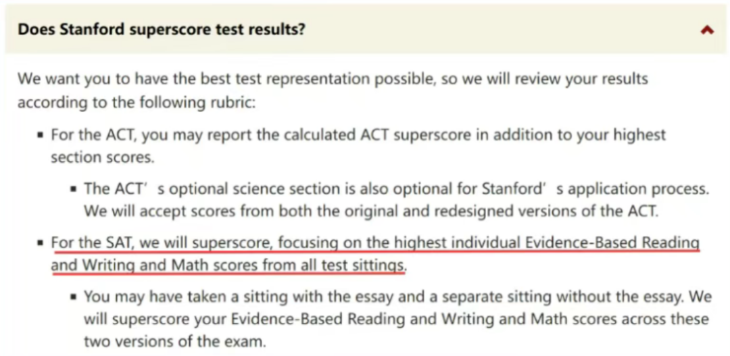Image resolution: width=730 pixels, height=356 pixels.
Task: Click the small bullet before "You may have taken"
Action: coord(73,297)
